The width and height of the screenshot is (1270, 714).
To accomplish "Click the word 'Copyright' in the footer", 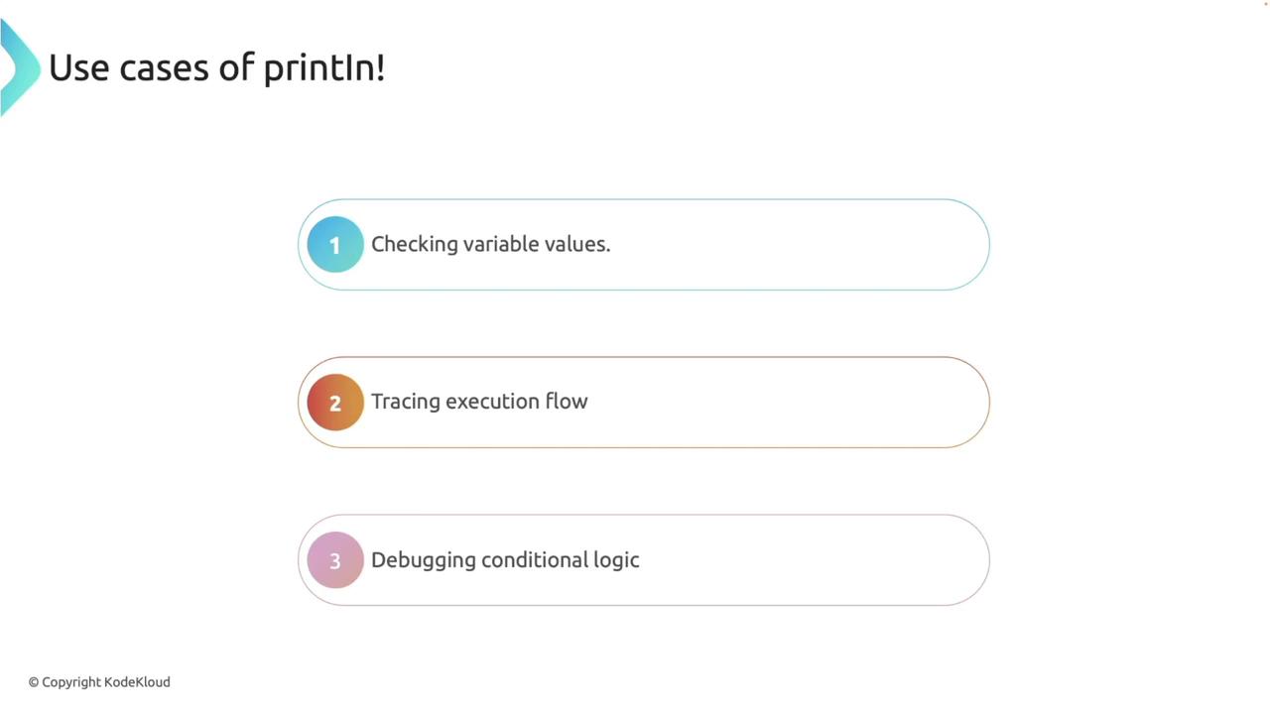I will (70, 682).
